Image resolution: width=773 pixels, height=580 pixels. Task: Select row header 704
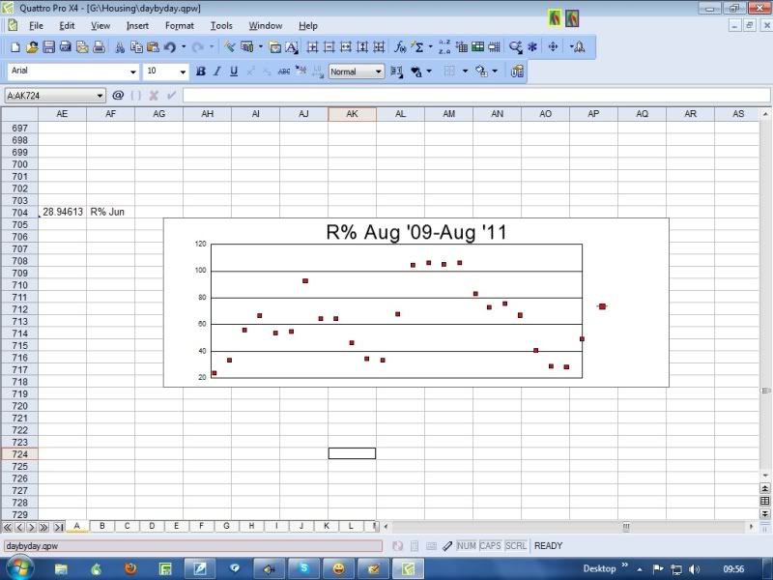[19, 212]
